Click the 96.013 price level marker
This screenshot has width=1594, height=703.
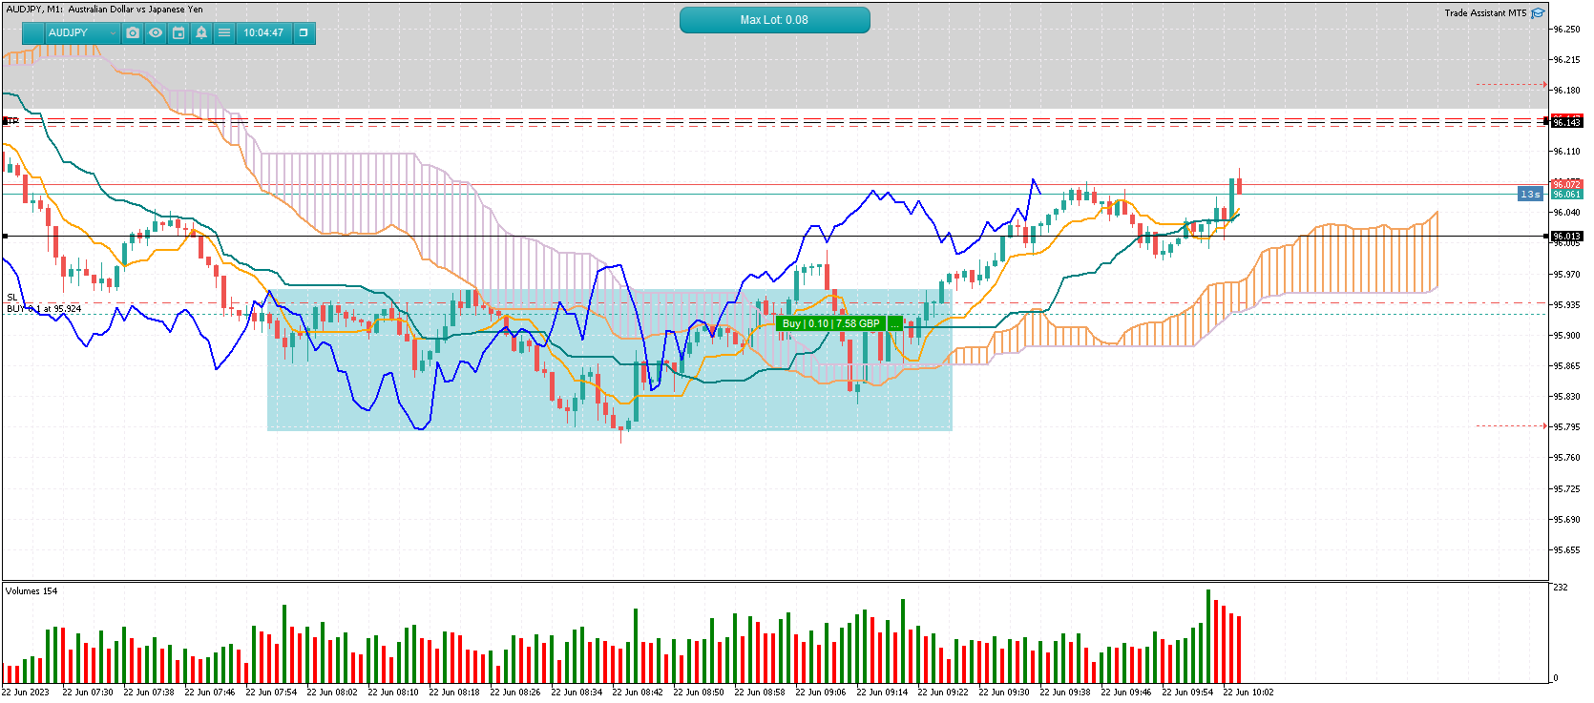tap(1566, 236)
